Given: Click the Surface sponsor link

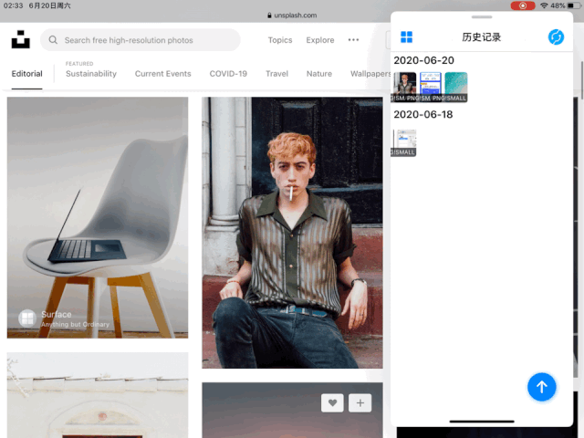Looking at the screenshot, I should tap(56, 314).
